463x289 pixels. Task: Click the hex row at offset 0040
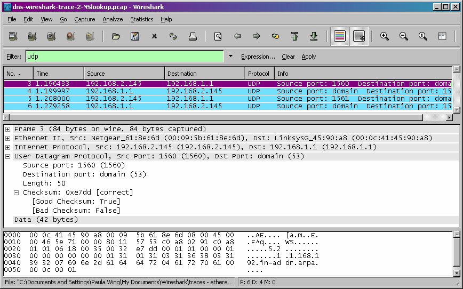coord(161,263)
